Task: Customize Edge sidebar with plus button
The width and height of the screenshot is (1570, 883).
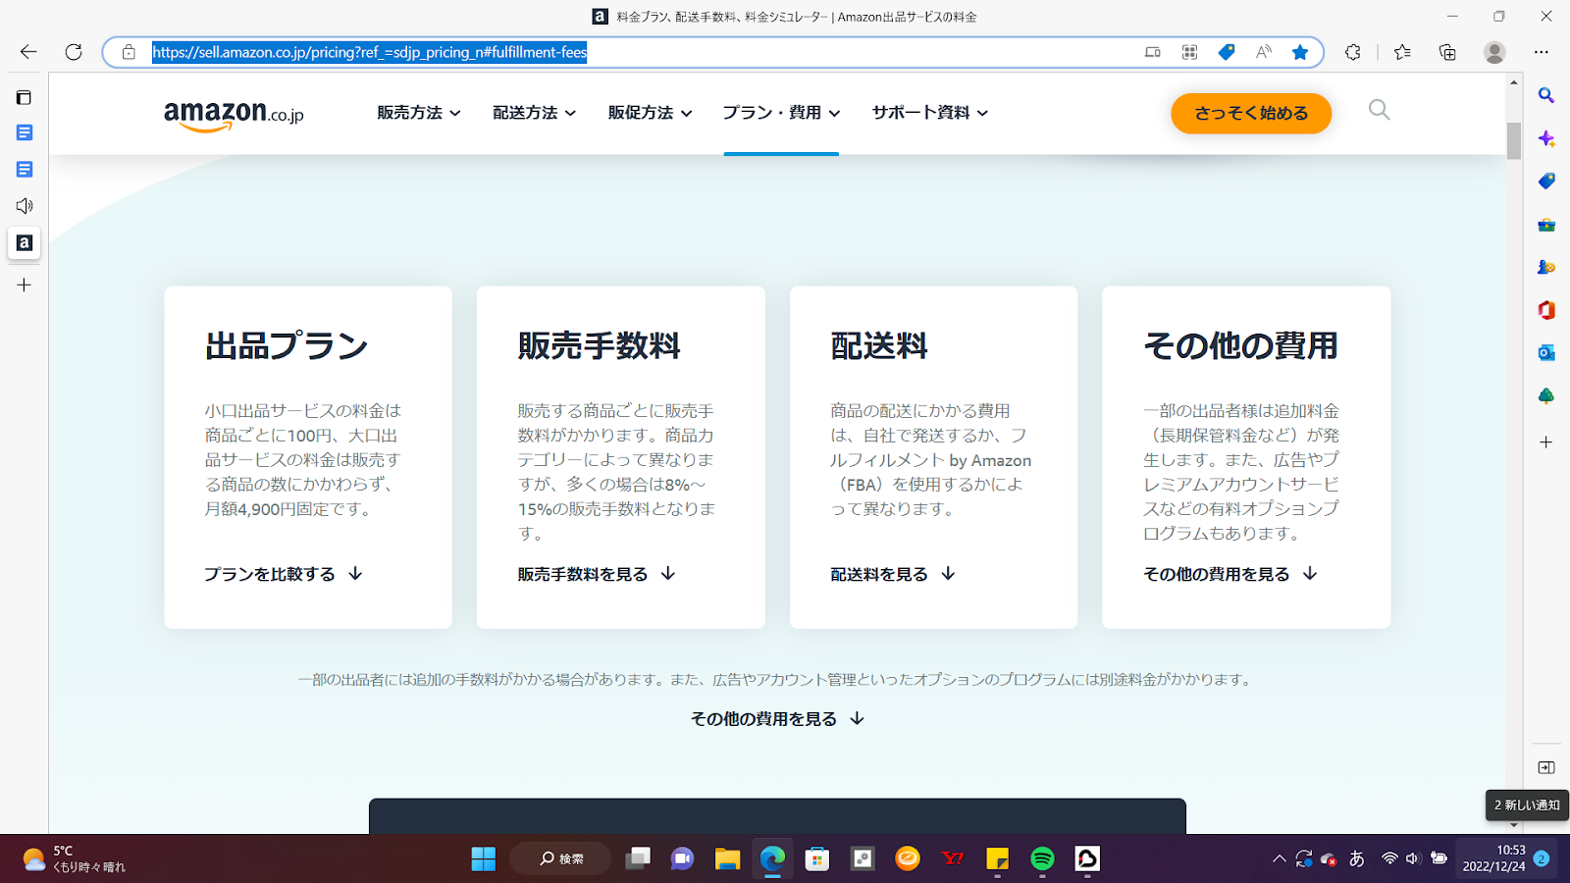Action: [x=1546, y=442]
